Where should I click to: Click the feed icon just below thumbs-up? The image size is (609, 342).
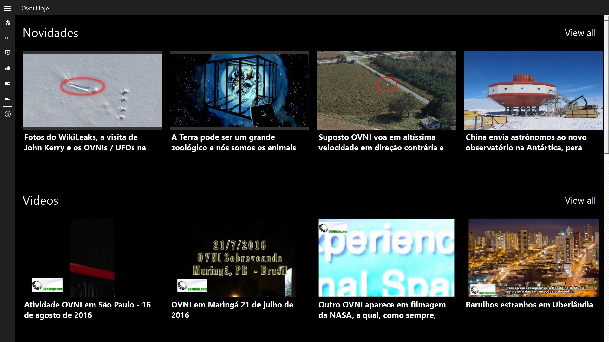click(8, 83)
